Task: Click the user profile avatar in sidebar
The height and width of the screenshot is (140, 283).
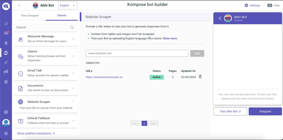Action: pyautogui.click(x=6, y=123)
